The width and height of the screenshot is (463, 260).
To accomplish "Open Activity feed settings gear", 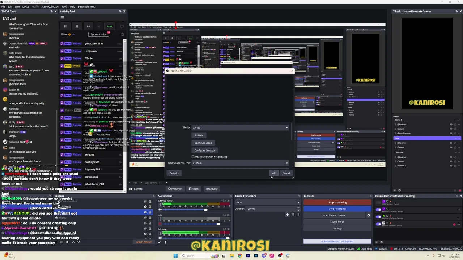I will click(x=123, y=35).
